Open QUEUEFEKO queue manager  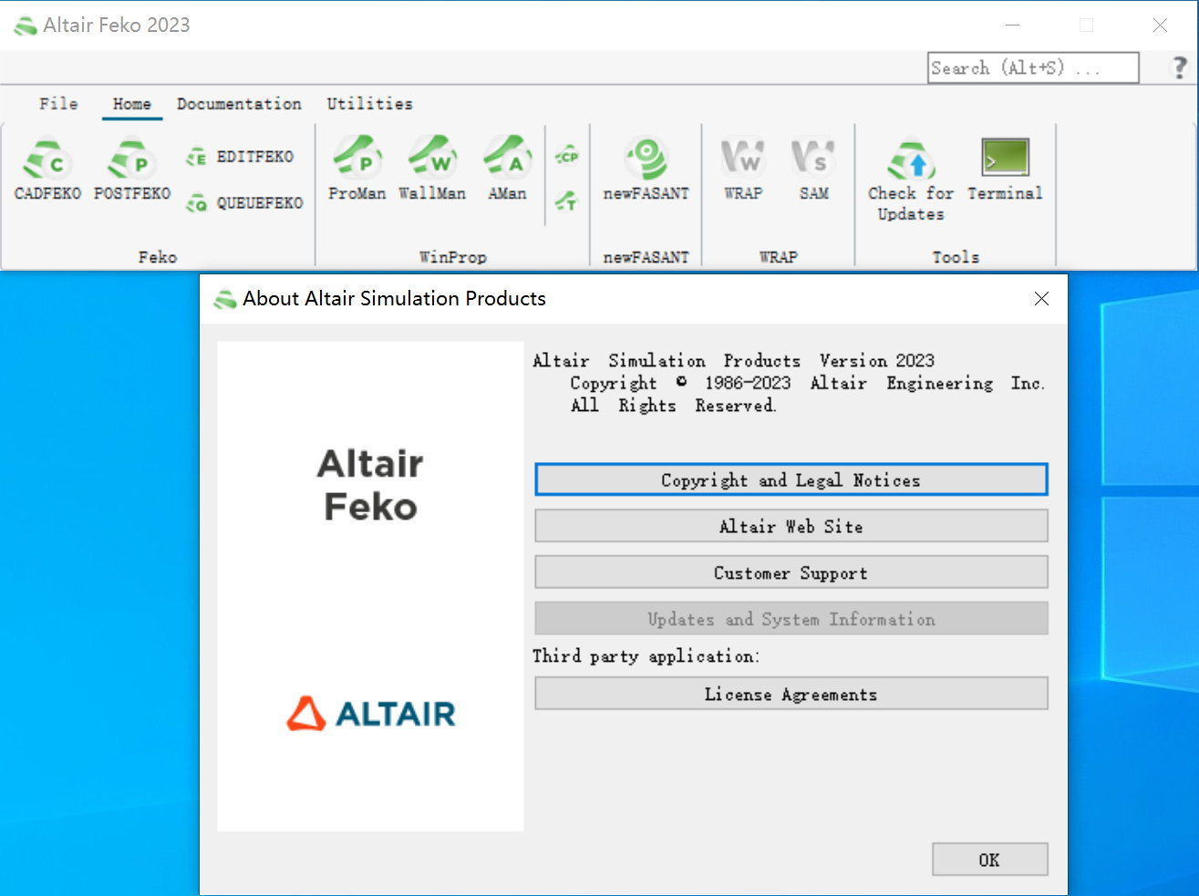(x=244, y=203)
